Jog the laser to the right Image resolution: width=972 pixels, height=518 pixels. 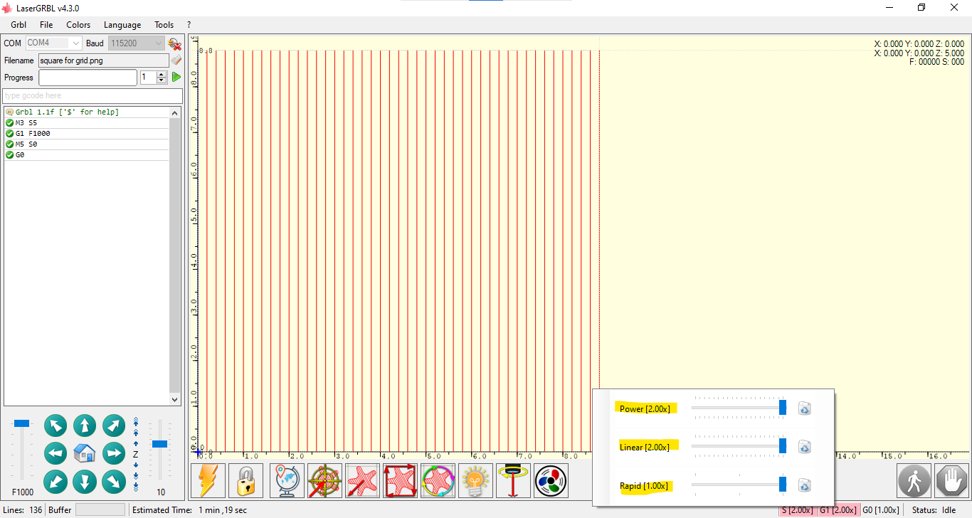pyautogui.click(x=114, y=453)
